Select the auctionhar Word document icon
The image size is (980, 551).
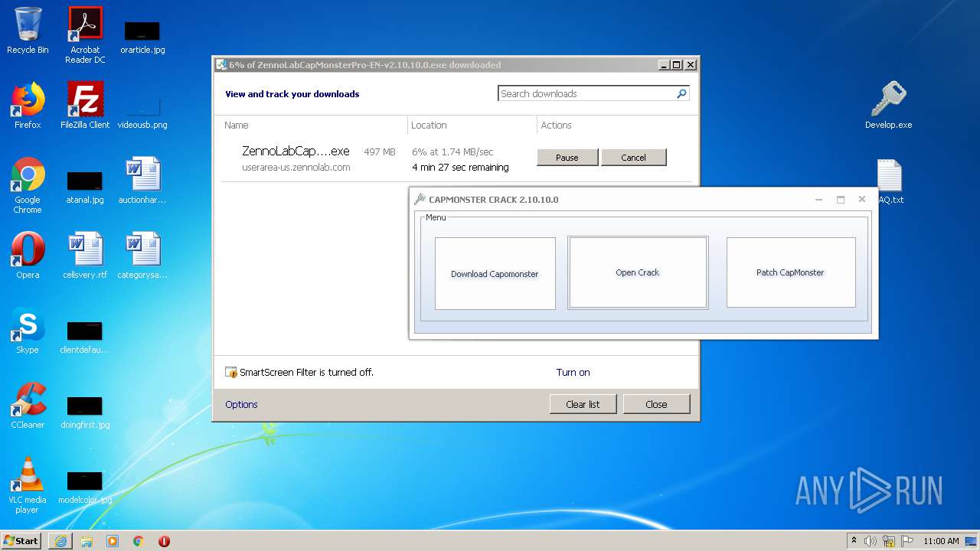[x=142, y=181]
